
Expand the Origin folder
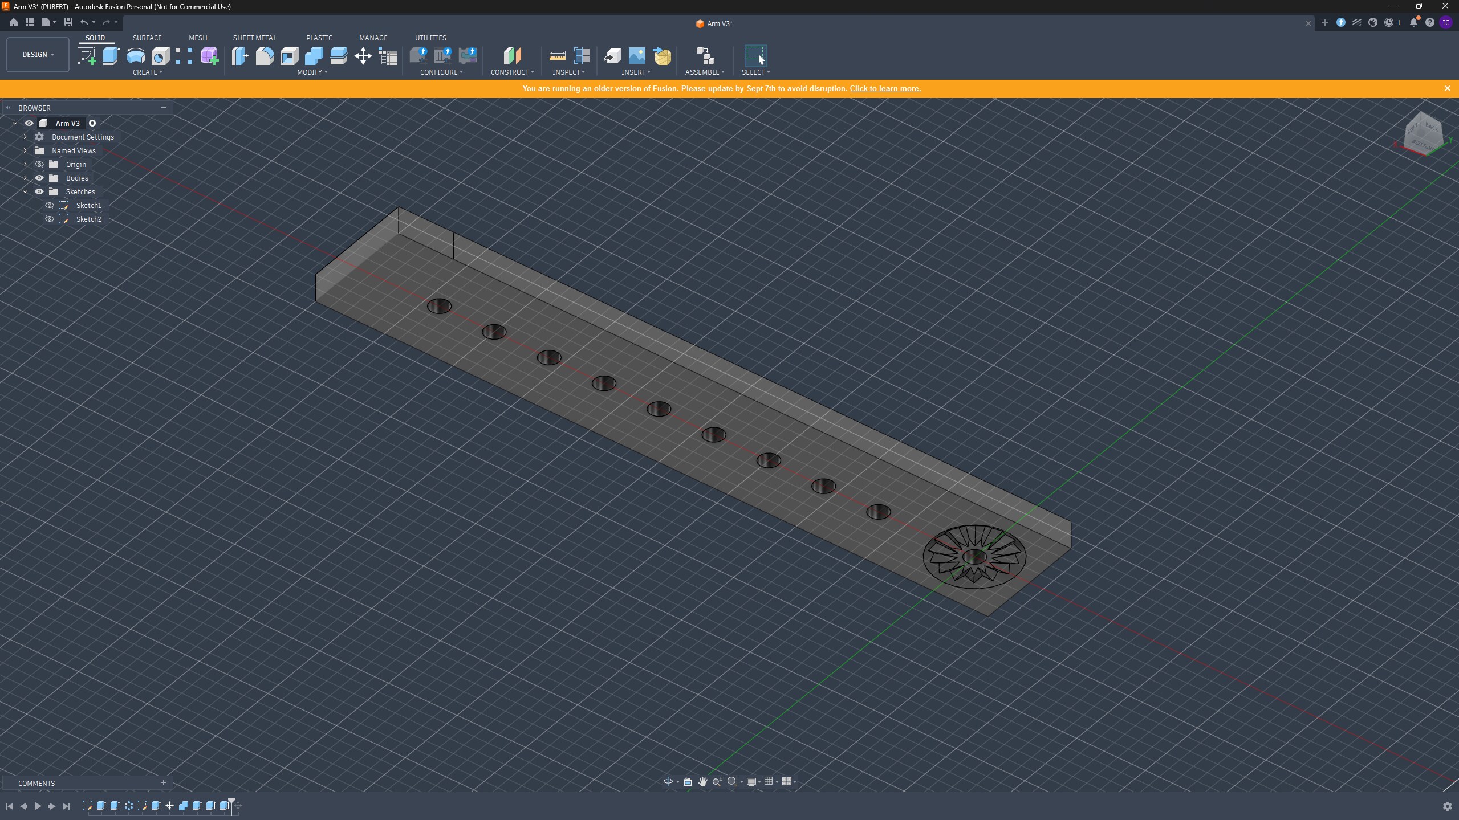25,164
